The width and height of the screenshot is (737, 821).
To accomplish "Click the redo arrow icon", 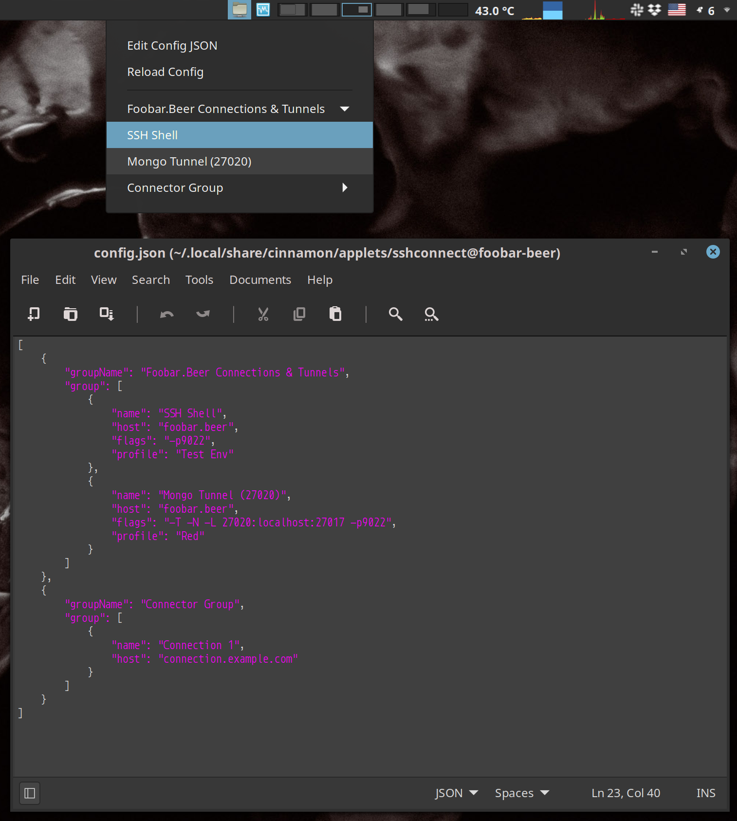I will click(x=203, y=314).
